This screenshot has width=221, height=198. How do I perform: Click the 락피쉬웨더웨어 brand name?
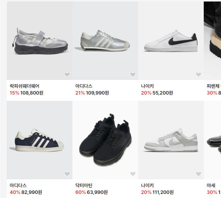[24, 86]
